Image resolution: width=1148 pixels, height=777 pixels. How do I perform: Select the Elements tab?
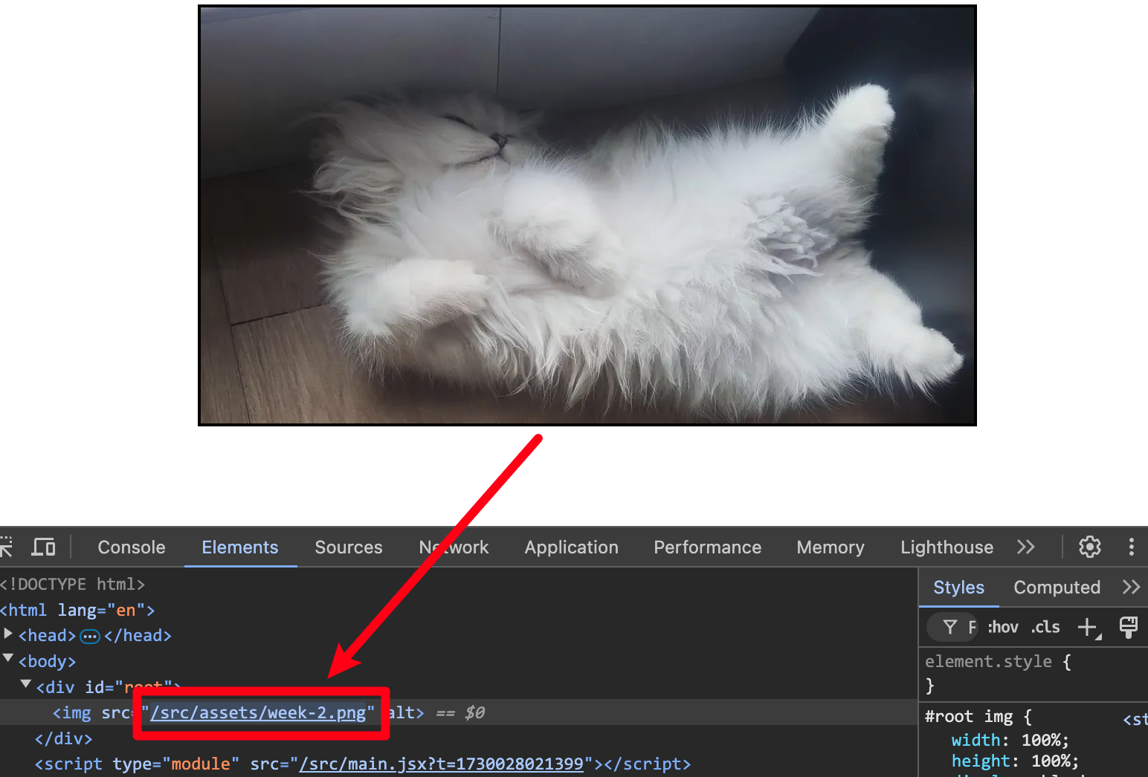coord(240,547)
